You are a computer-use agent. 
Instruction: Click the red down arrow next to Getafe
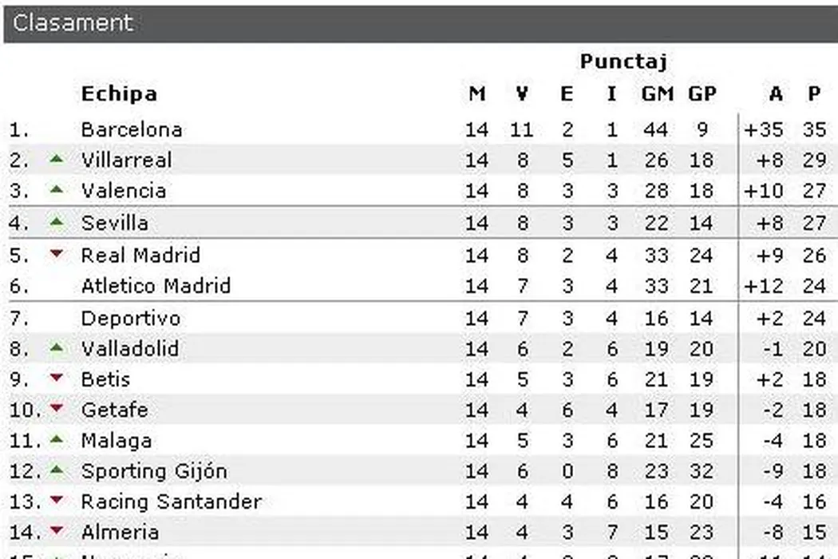pos(56,410)
